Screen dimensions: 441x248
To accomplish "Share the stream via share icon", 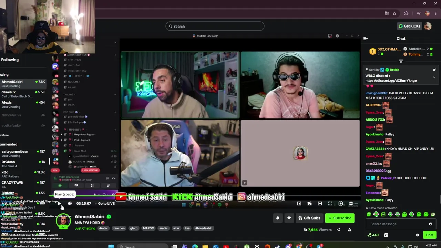I will 338,230.
